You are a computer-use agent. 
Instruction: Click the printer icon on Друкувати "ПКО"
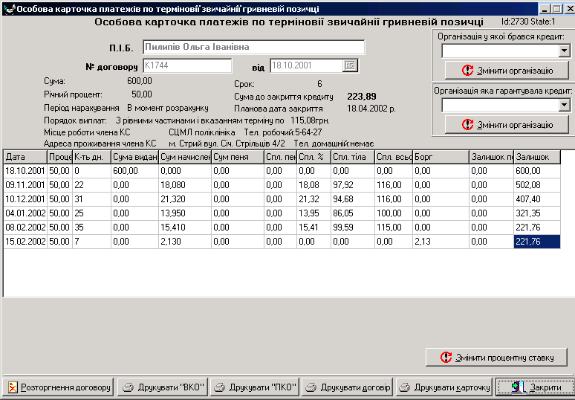pos(219,387)
